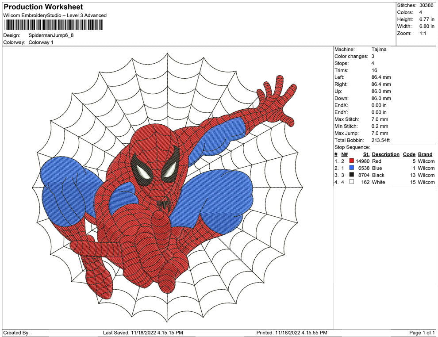438x337 pixels.
Task: Click the 'Brand' column header
Action: [x=425, y=154]
